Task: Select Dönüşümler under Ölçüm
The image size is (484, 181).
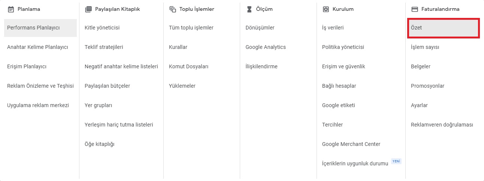Action: point(260,28)
